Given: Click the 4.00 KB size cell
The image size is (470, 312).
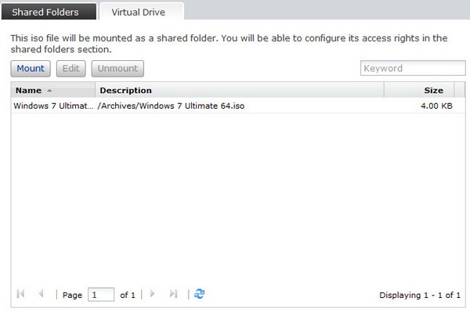Looking at the screenshot, I should [x=436, y=106].
